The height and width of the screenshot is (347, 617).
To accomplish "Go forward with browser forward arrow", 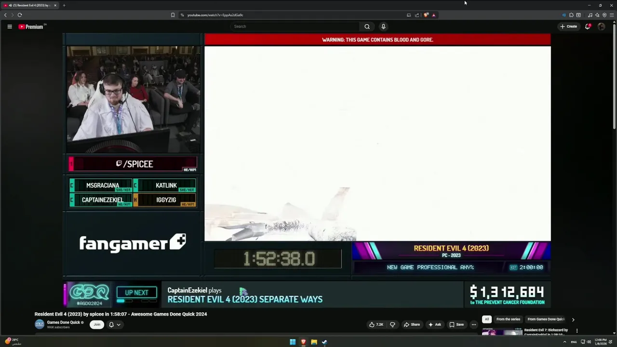I will click(13, 15).
